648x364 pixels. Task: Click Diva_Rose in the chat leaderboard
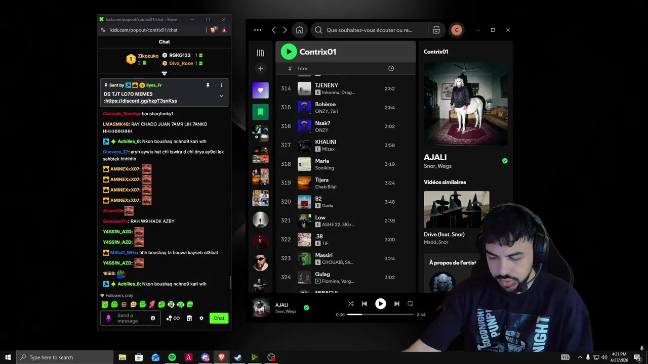[181, 63]
